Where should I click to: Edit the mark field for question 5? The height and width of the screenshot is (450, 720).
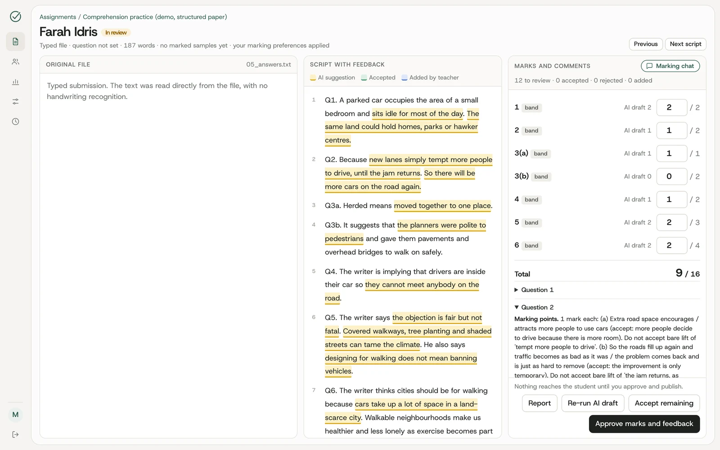(x=671, y=222)
